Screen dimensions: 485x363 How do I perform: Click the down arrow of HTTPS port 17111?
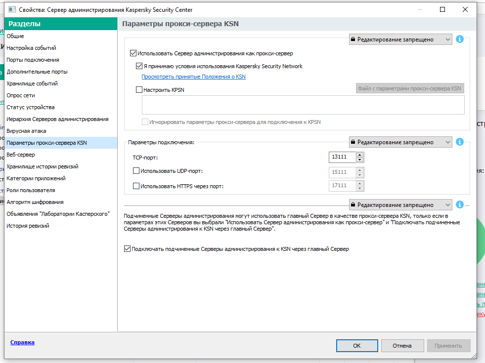[x=359, y=188]
